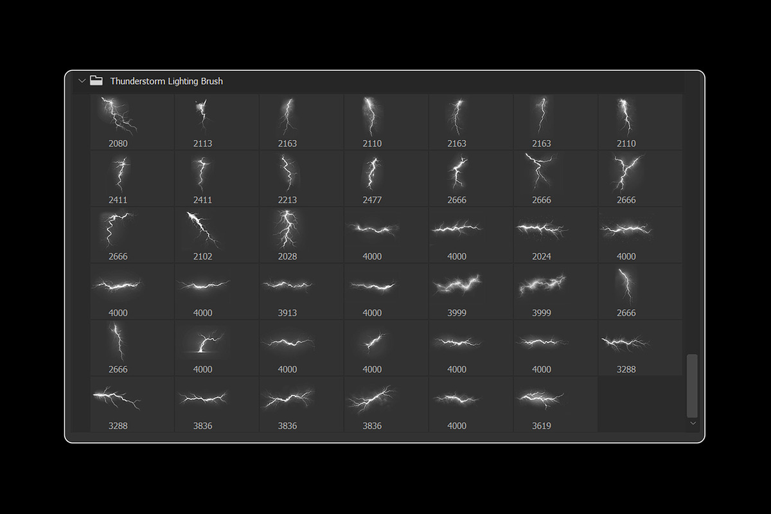Pick the 2411 brush directly below 2113
The height and width of the screenshot is (514, 771).
217,179
